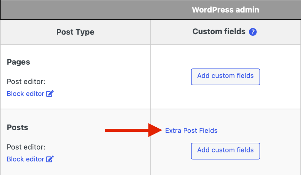Add custom fields to the Posts post type

(225, 151)
